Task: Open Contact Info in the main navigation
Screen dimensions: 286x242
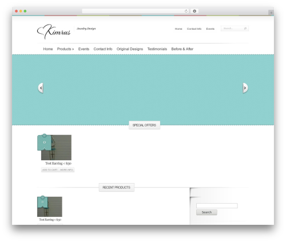Action: [103, 49]
